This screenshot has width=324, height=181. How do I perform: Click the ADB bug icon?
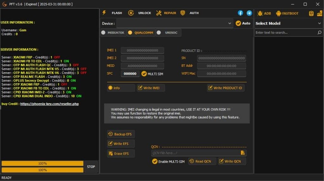click(x=260, y=13)
